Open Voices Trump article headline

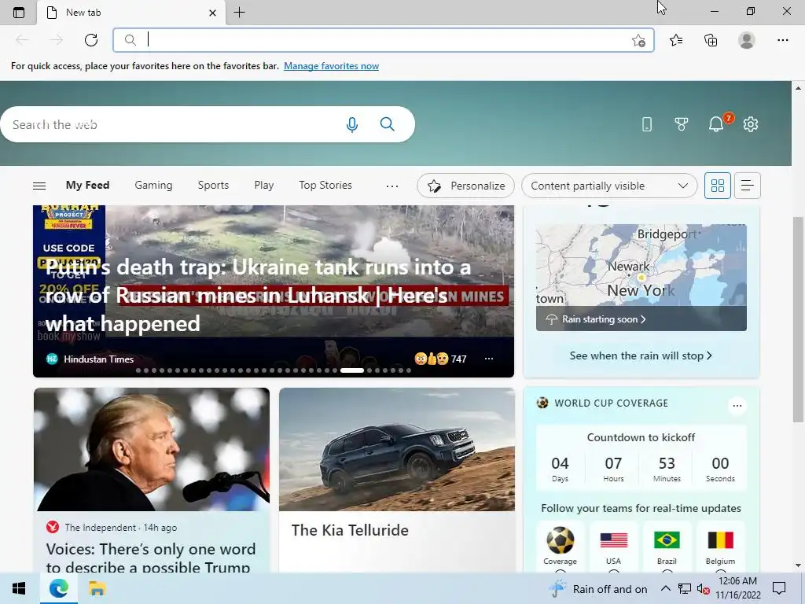point(150,558)
